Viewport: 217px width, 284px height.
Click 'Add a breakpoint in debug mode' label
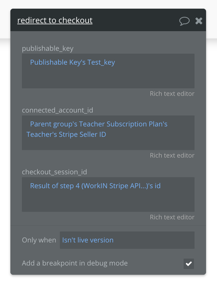click(x=75, y=263)
